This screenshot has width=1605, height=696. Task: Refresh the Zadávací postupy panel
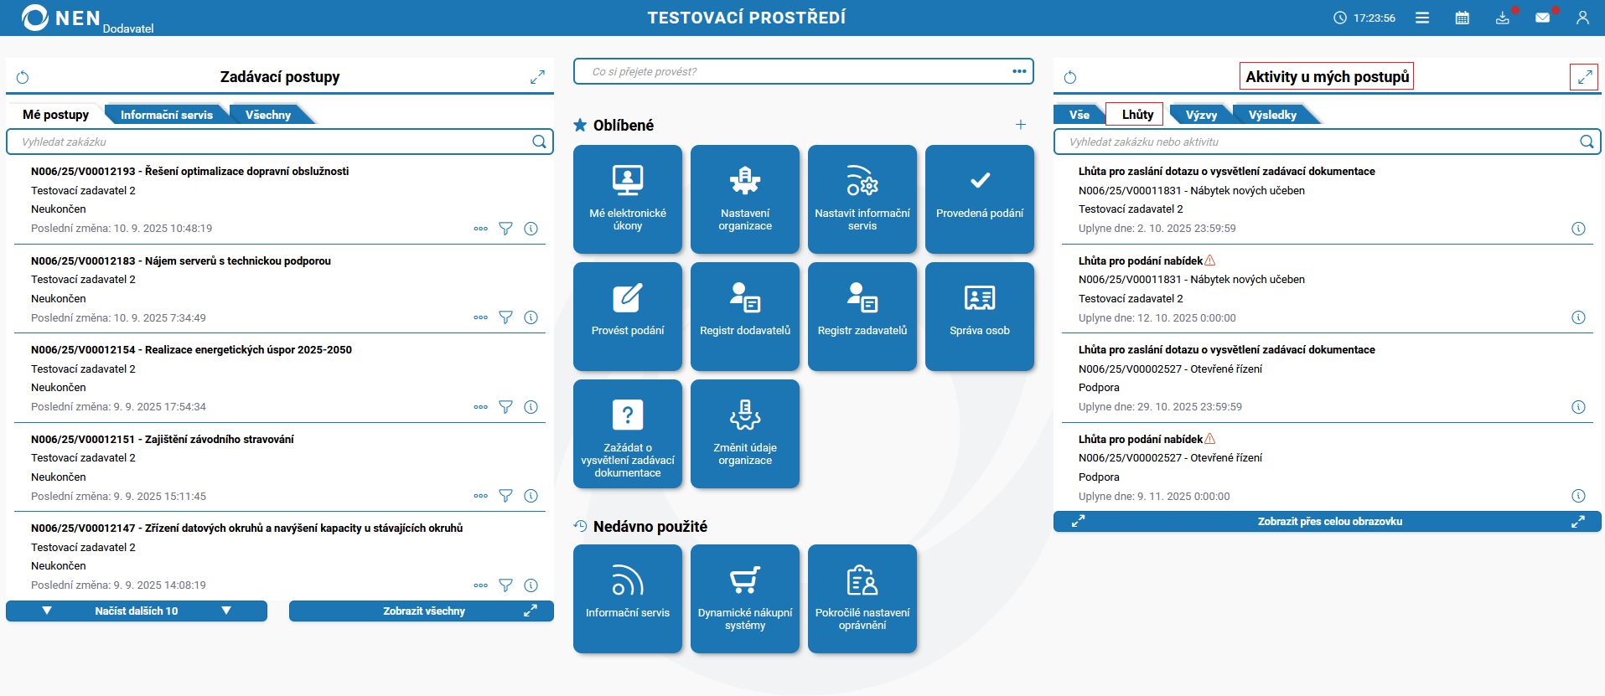(23, 78)
